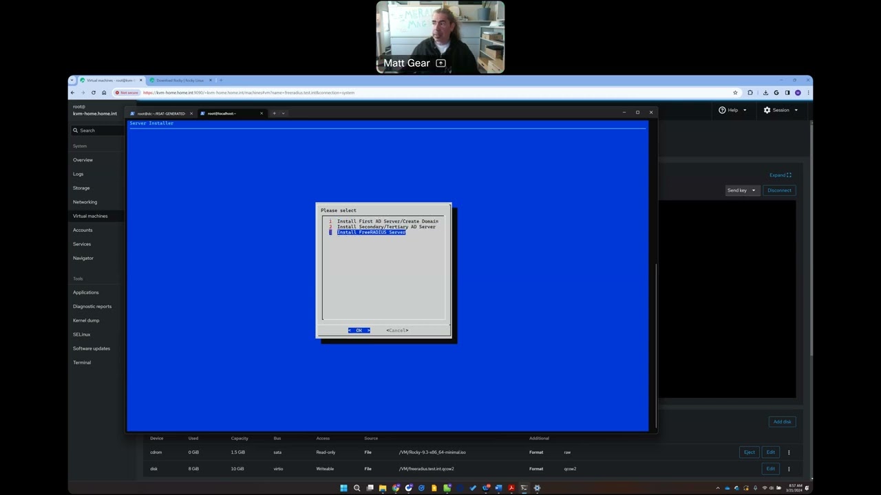This screenshot has width=881, height=495.
Task: Bookmark this page with star icon
Action: [x=735, y=93]
